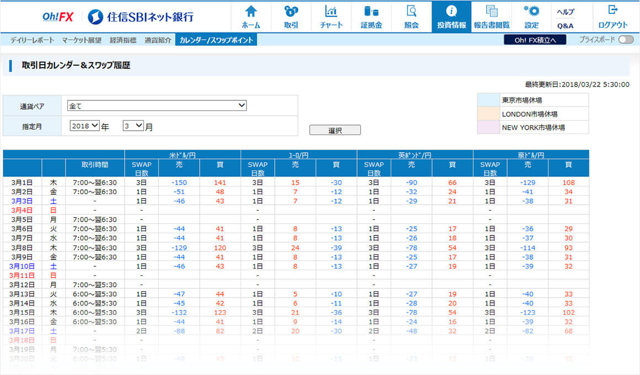The height and width of the screenshot is (375, 640).
Task: Select the 3月15日 date cell
Action: point(22,313)
